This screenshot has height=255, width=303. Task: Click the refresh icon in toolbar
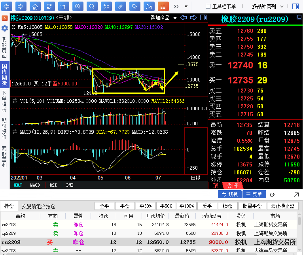pyautogui.click(x=49, y=6)
